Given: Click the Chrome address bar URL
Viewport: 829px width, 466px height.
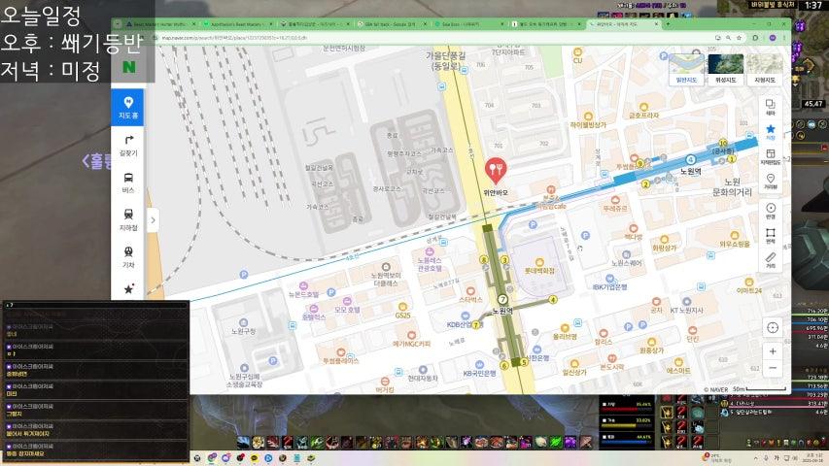Looking at the screenshot, I should coord(233,38).
